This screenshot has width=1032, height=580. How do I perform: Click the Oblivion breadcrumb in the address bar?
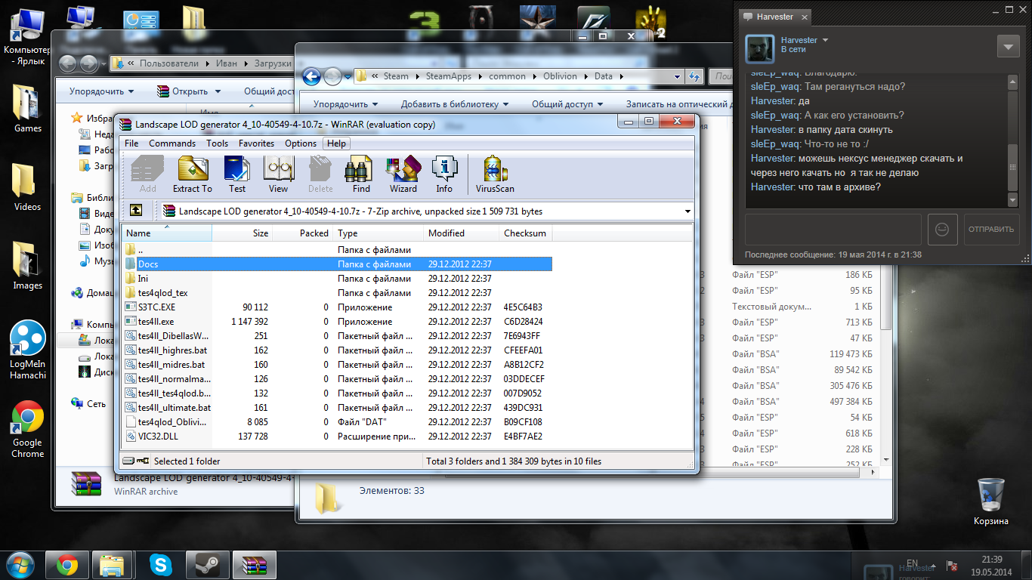[560, 76]
